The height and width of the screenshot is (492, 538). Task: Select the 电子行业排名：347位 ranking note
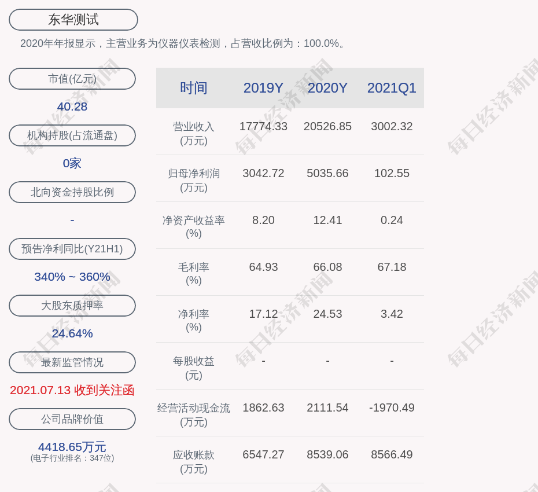72,458
